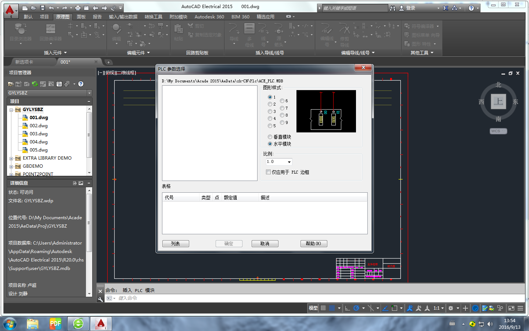Expand the GBDEMO project node

pyautogui.click(x=11, y=167)
